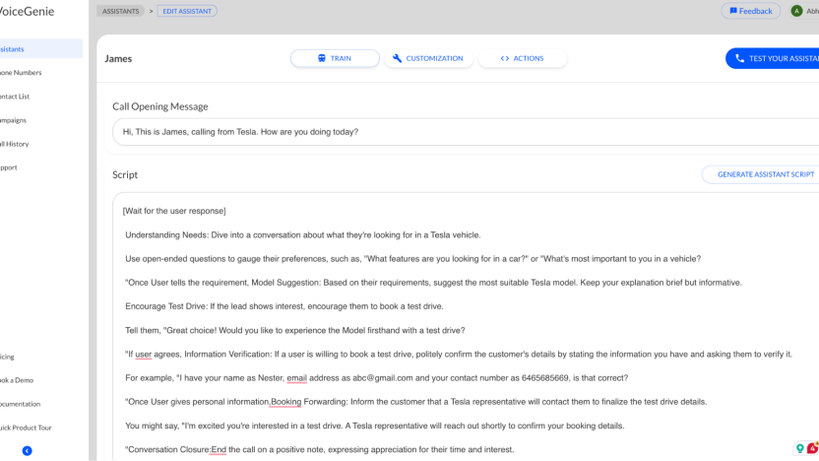
Task: Open Documentation in the sidebar
Action: [x=21, y=404]
